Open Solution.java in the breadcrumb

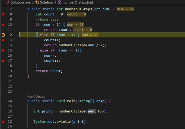tap(21, 2)
